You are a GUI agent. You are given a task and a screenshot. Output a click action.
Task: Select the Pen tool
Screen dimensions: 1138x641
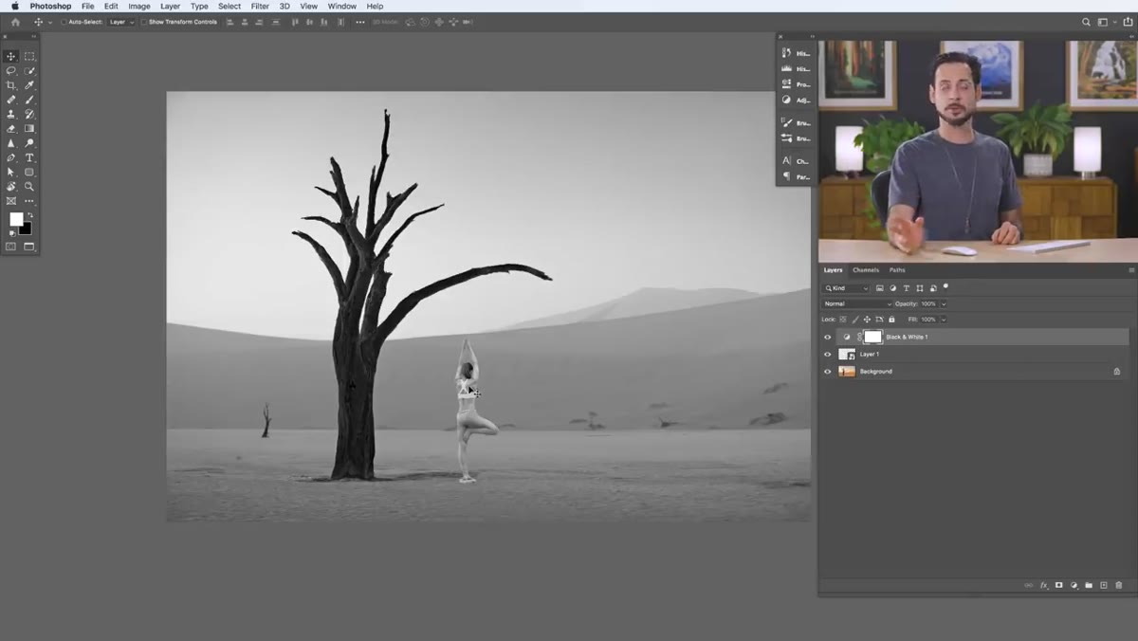[x=11, y=157]
